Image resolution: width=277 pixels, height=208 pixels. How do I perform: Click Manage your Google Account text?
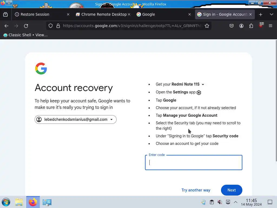190,115
